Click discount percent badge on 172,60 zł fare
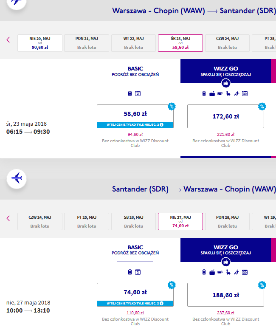Screen dimensions: 276x327 click(x=262, y=107)
